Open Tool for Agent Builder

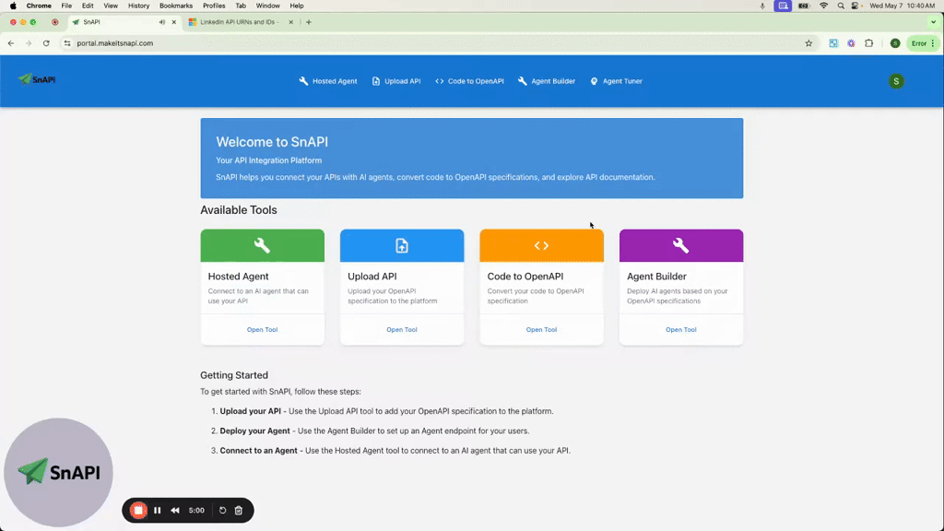pyautogui.click(x=681, y=330)
